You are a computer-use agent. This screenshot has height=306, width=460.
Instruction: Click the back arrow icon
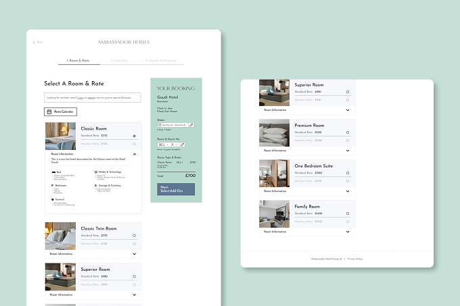click(34, 42)
